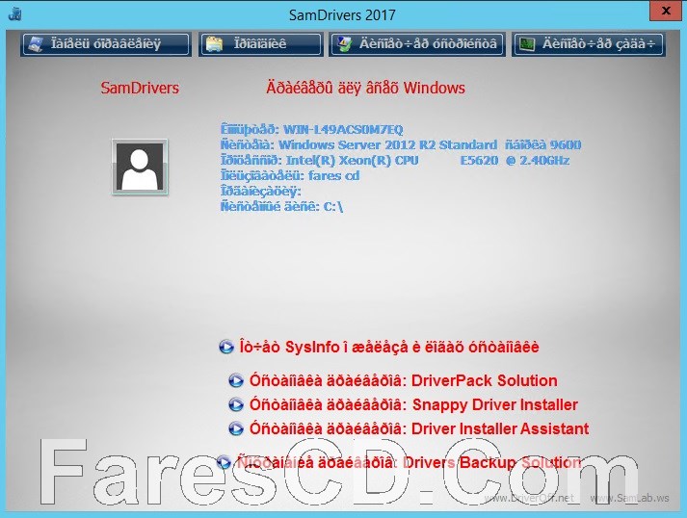Open the SysInfo report link

(389, 347)
